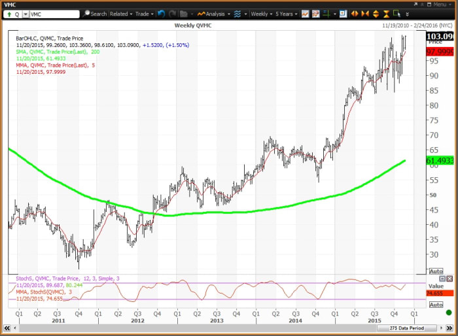458x336 pixels.
Task: Click the undo arrow in the toolbar
Action: (160, 13)
